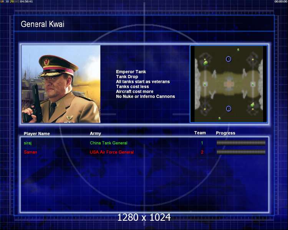Click "No Nuke or Inferno Cannons" text

(146, 97)
